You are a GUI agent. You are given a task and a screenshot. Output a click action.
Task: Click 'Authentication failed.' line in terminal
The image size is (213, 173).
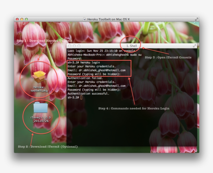point(85,78)
